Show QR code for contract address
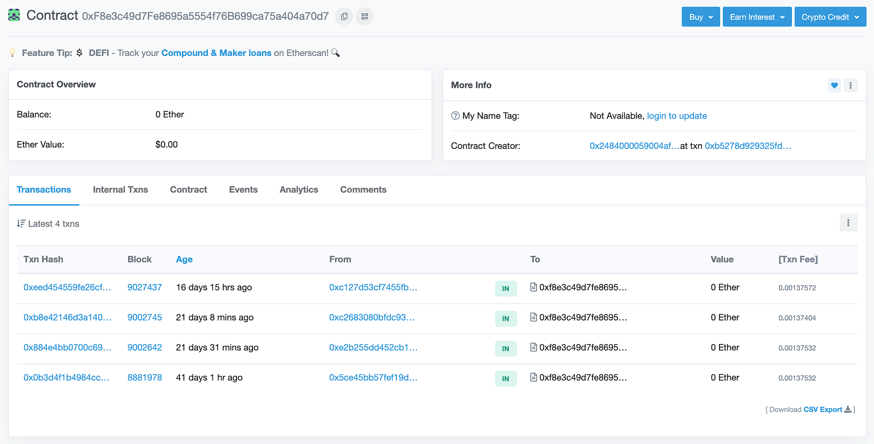Image resolution: width=874 pixels, height=444 pixels. point(364,17)
